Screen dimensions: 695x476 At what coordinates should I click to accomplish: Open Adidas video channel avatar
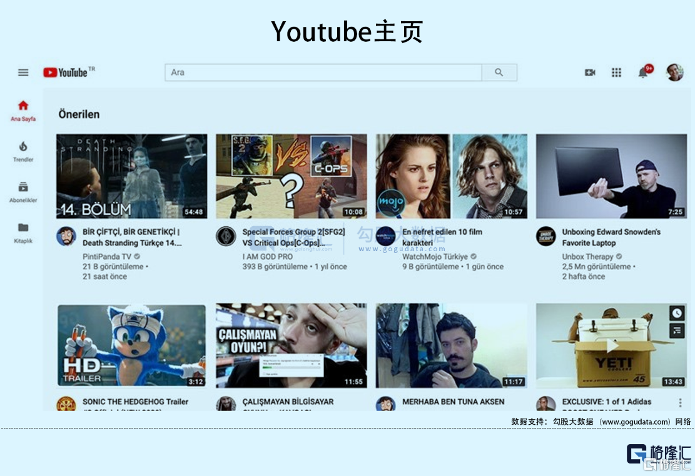[x=545, y=404]
